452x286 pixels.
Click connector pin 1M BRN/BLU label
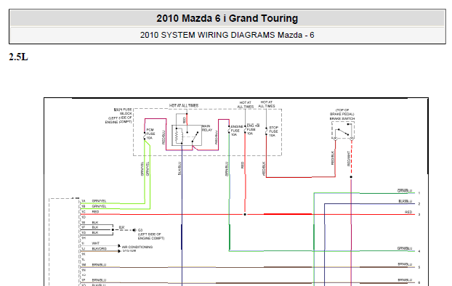pyautogui.click(x=94, y=265)
